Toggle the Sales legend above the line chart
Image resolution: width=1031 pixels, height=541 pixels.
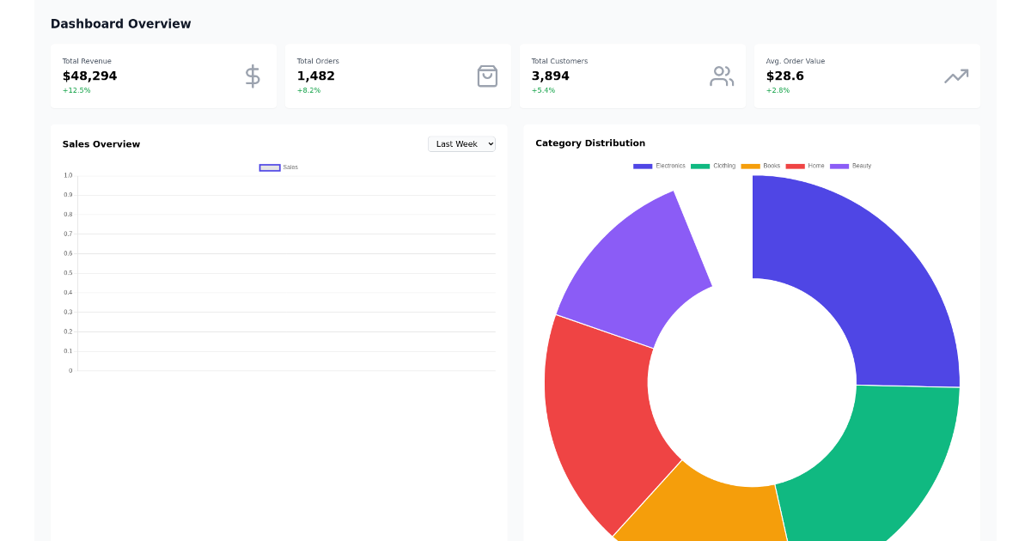(278, 167)
